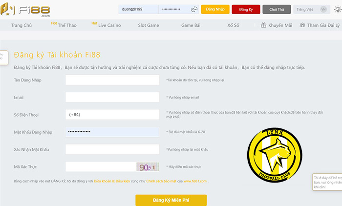This screenshot has width=342, height=206.
Task: Open the Chính sách bảo mật link
Action: click(161, 181)
